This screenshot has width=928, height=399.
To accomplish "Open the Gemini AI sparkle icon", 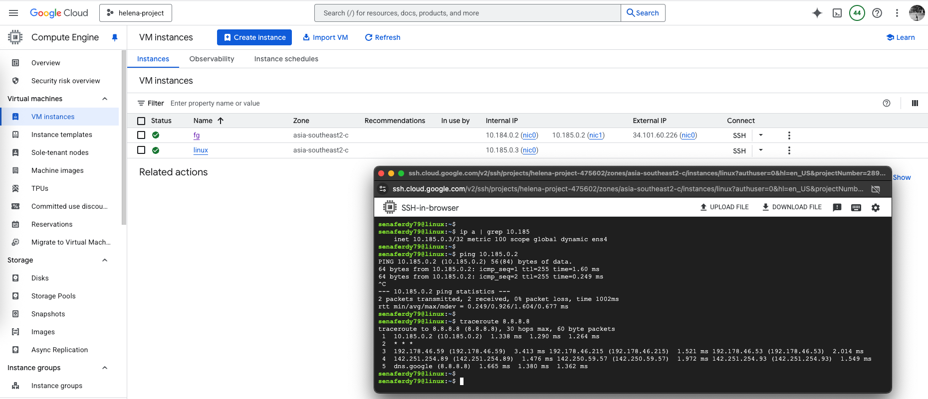I will click(817, 13).
